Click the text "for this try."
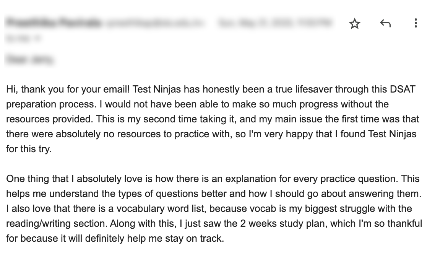Viewport: 435px width, 257px height. (x=29, y=149)
